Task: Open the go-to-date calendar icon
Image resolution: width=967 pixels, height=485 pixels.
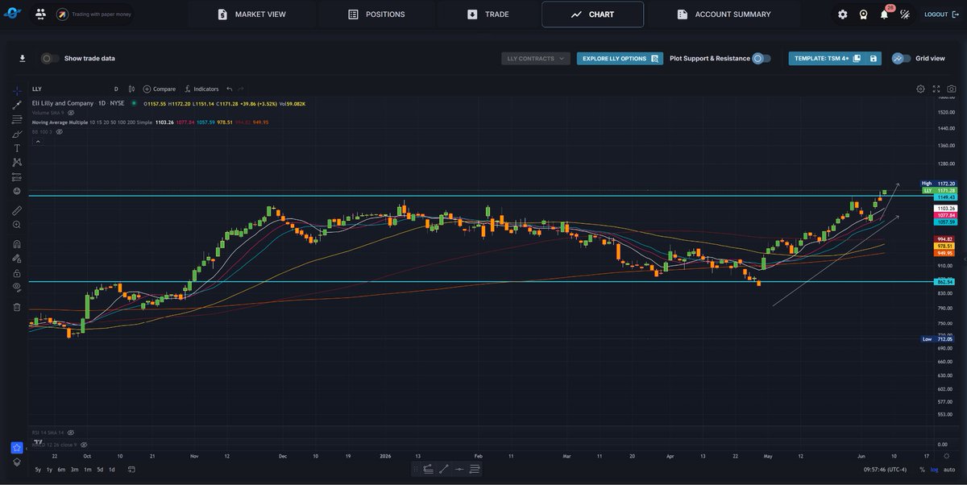Action: (133, 469)
